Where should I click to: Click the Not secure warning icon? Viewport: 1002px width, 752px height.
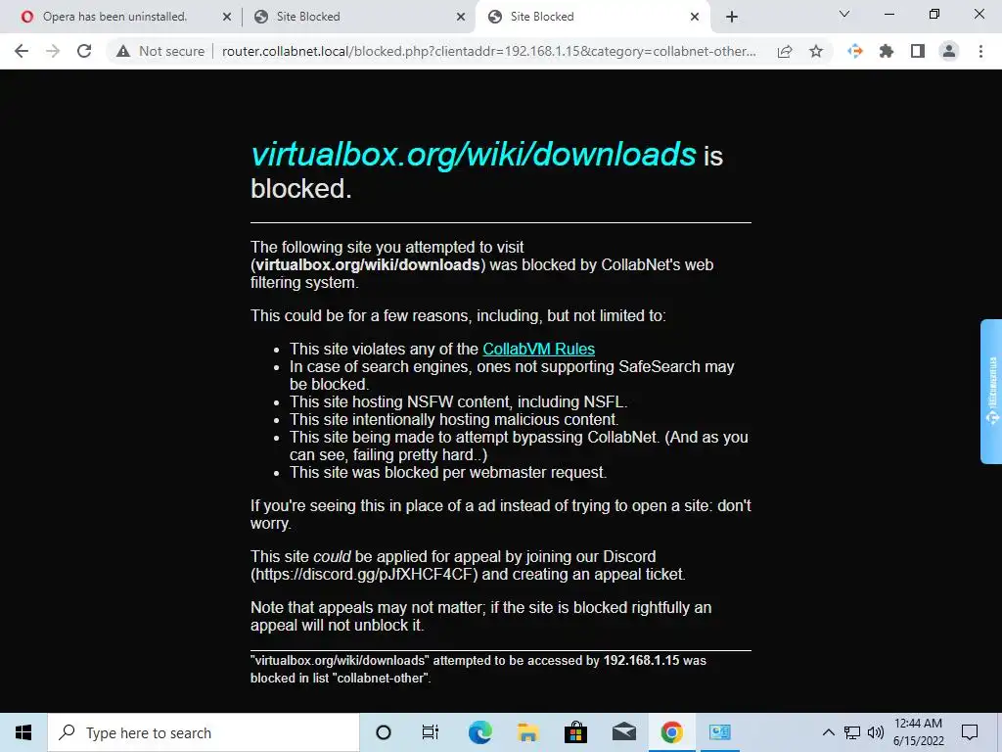pyautogui.click(x=123, y=51)
